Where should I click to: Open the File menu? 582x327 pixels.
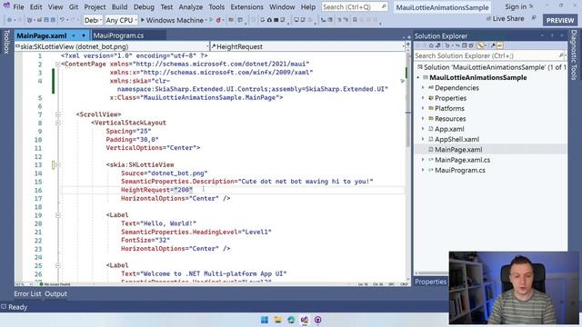(18, 6)
